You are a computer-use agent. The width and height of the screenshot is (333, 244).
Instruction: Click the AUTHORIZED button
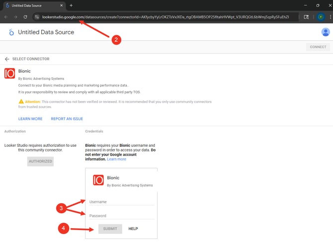coord(40,161)
